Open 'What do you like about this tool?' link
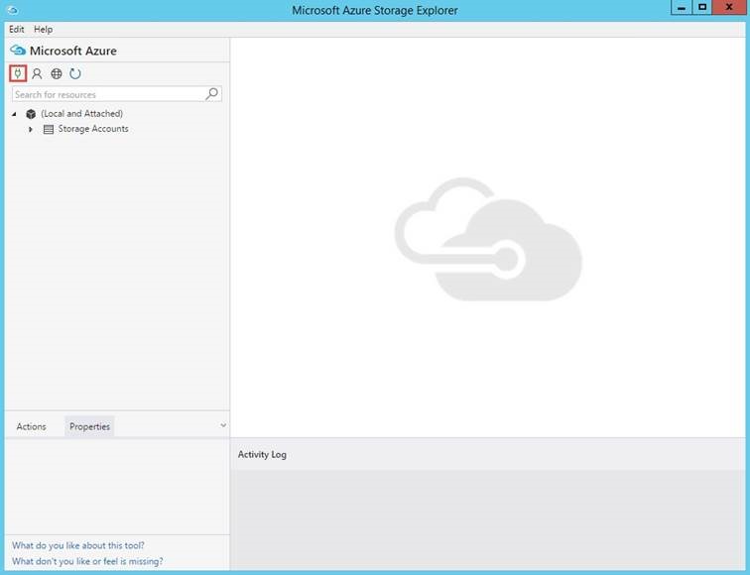This screenshot has width=750, height=575. click(78, 545)
